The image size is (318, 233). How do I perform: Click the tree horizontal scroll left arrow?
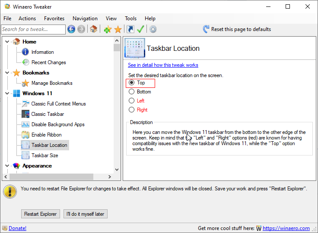point(6,177)
